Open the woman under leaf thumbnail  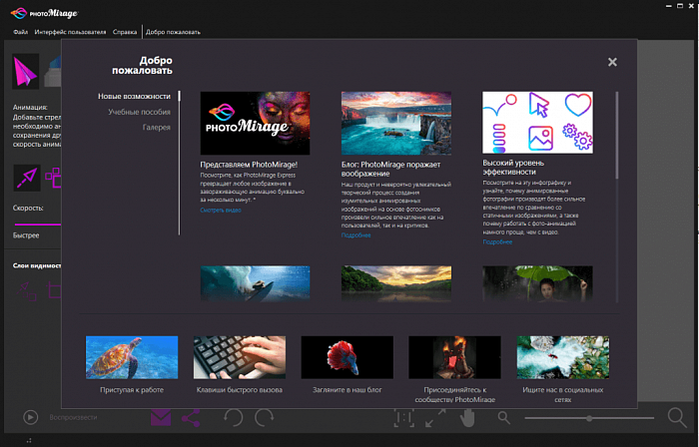(x=537, y=283)
